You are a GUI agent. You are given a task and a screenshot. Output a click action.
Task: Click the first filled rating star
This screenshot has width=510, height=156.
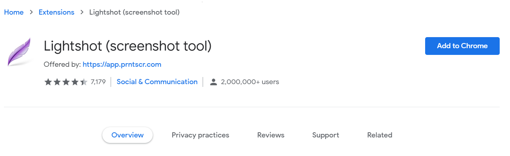[48, 82]
